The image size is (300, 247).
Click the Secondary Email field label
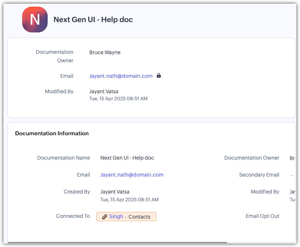pos(259,175)
